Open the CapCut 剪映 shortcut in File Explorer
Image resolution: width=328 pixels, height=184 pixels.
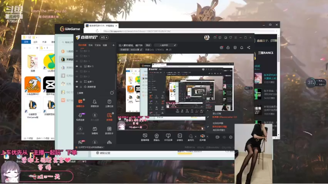(x=49, y=86)
